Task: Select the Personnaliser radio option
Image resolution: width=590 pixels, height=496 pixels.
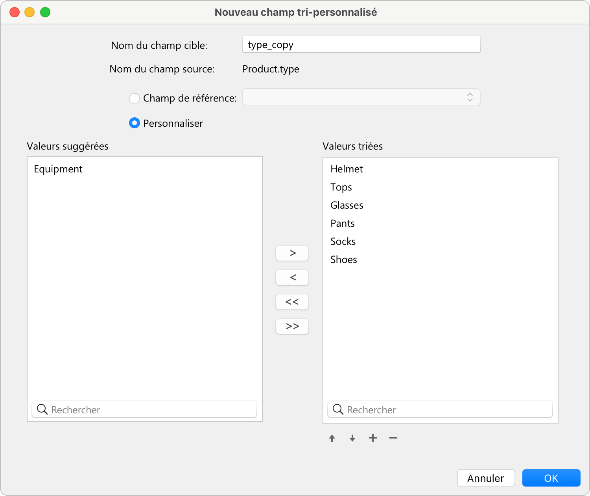Action: coord(135,123)
